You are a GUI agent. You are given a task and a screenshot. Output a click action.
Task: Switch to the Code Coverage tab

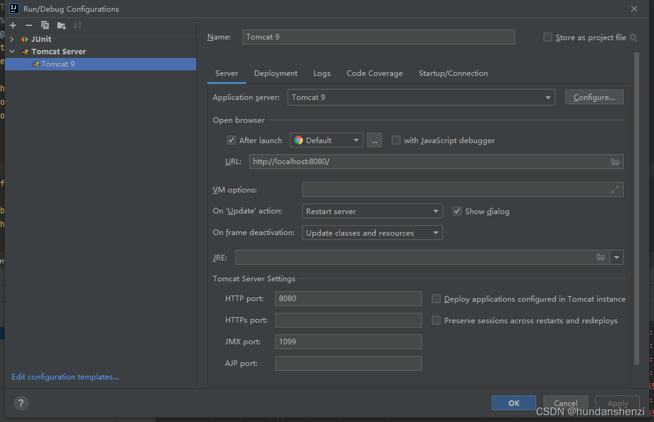click(x=375, y=73)
